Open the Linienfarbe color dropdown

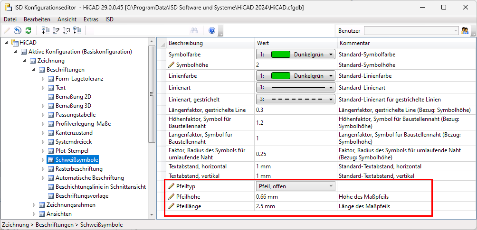click(296, 76)
